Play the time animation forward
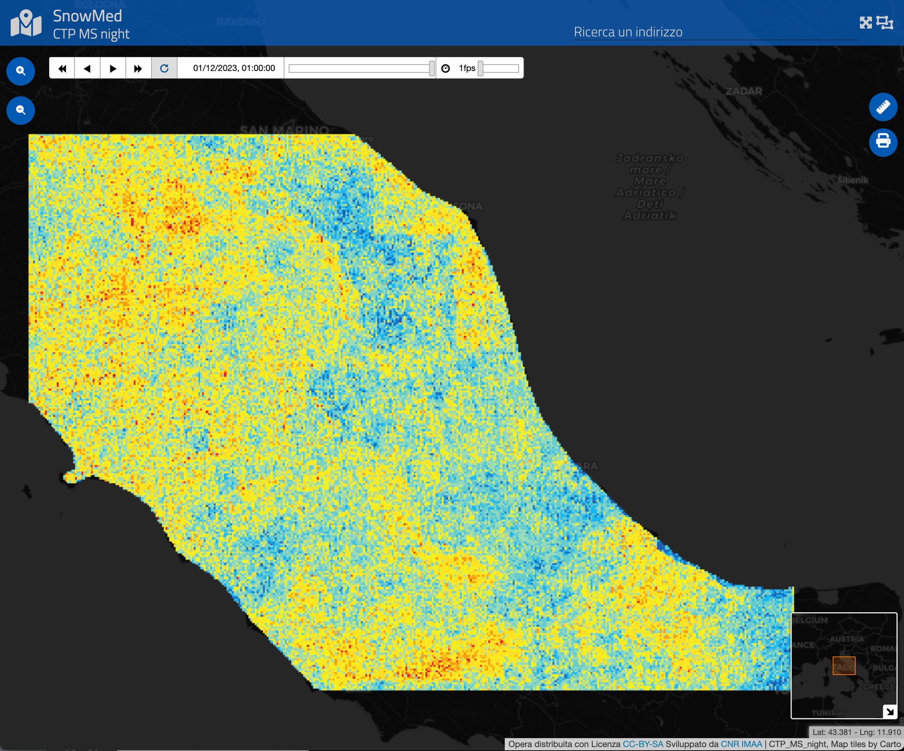The image size is (904, 751). click(x=113, y=68)
